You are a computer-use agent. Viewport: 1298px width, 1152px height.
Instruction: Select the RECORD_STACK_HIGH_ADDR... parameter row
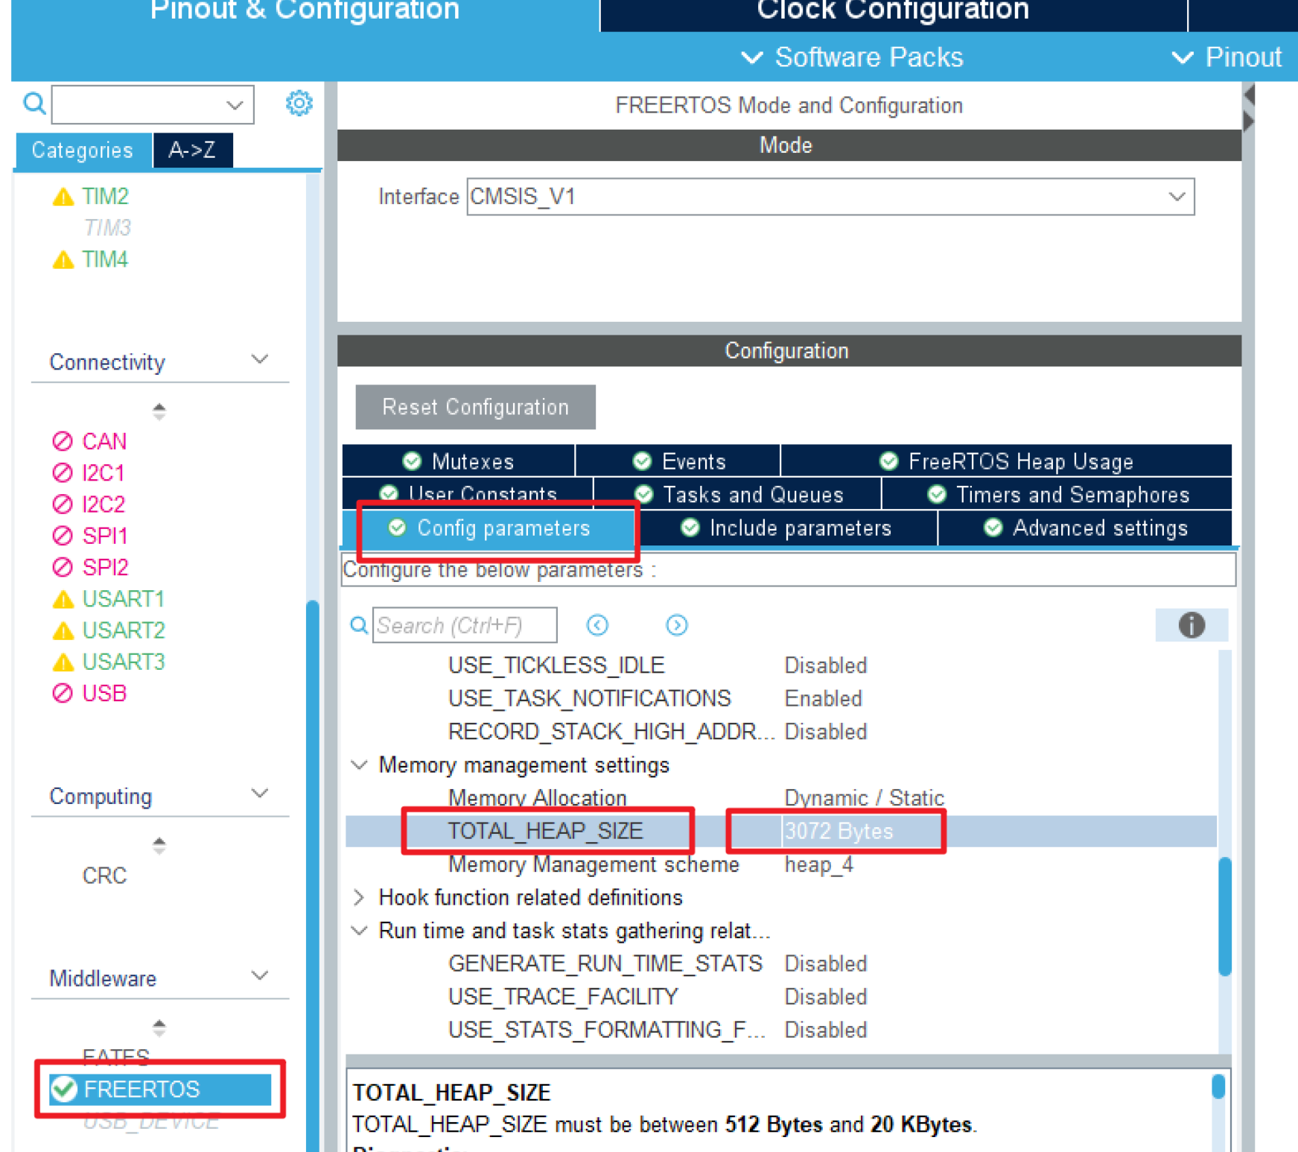coord(781,731)
